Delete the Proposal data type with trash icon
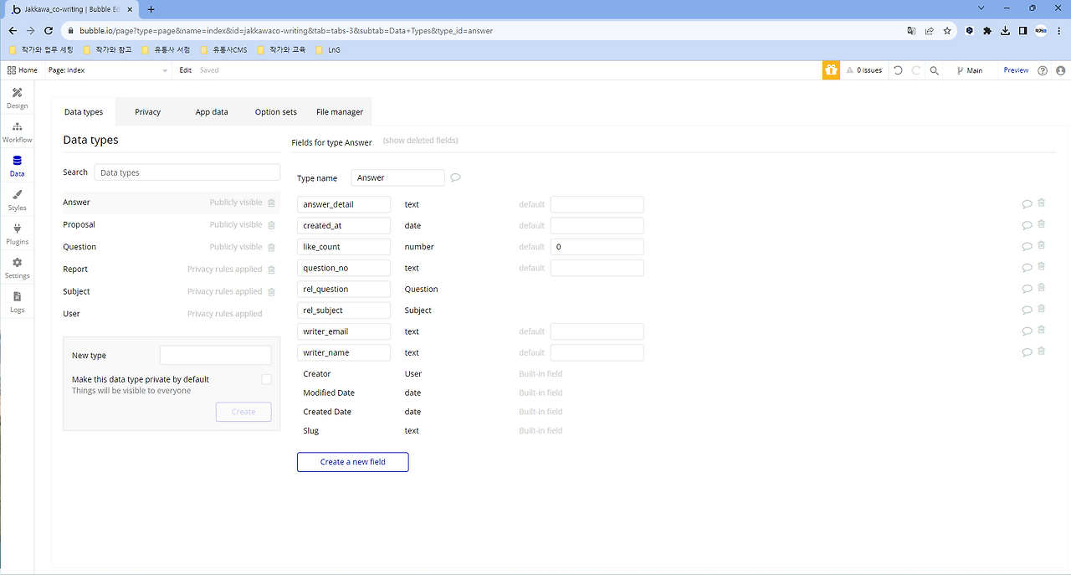Image resolution: width=1071 pixels, height=575 pixels. coord(271,225)
